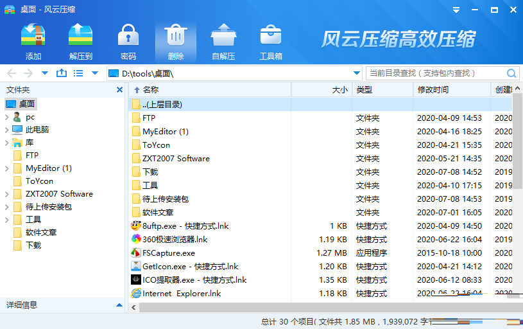Screen dimensions: 523x329
Task: Sort by the 类型 column header
Action: 382,89
